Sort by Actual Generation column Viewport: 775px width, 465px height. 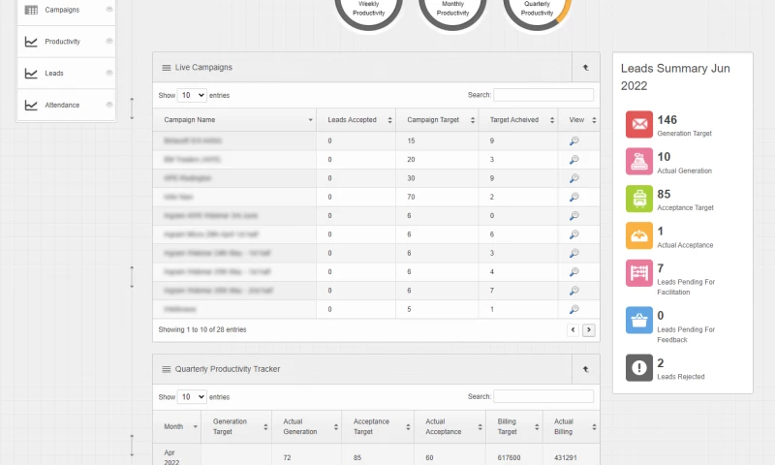[306, 426]
